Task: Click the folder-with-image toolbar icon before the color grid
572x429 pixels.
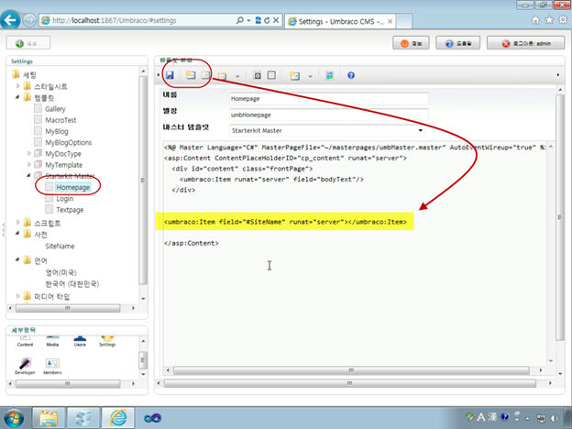Action: 295,75
